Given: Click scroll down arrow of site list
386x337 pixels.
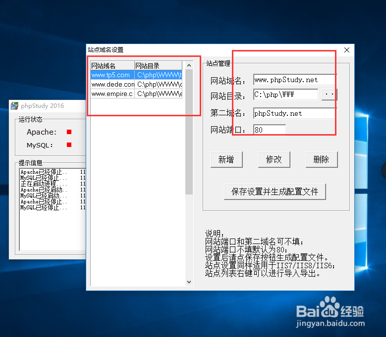Looking at the screenshot, I should 189,282.
